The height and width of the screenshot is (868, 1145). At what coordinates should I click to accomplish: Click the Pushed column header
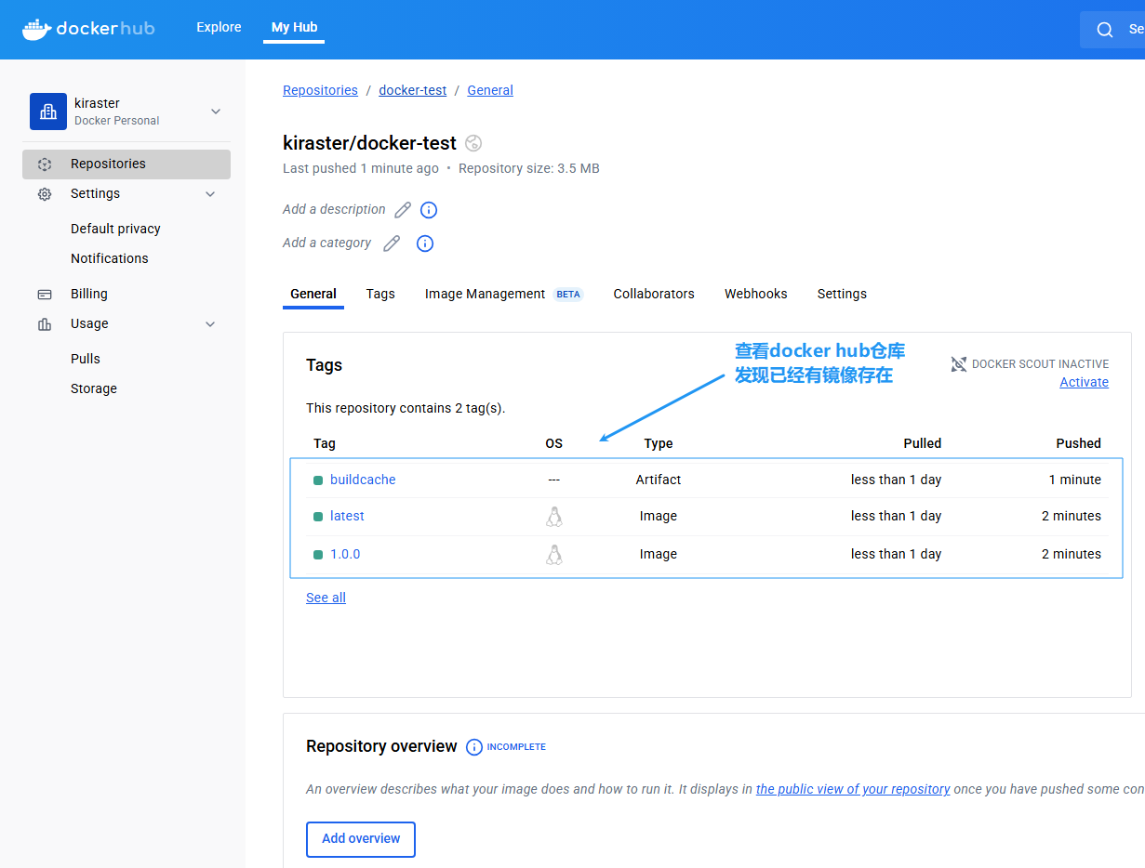coord(1078,443)
